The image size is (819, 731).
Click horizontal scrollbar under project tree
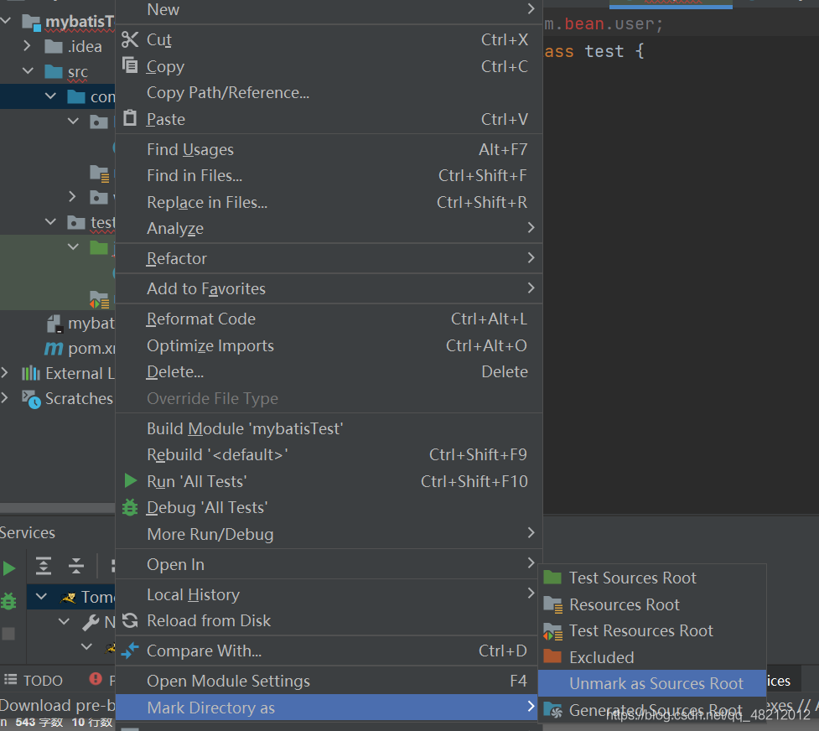tap(58, 508)
